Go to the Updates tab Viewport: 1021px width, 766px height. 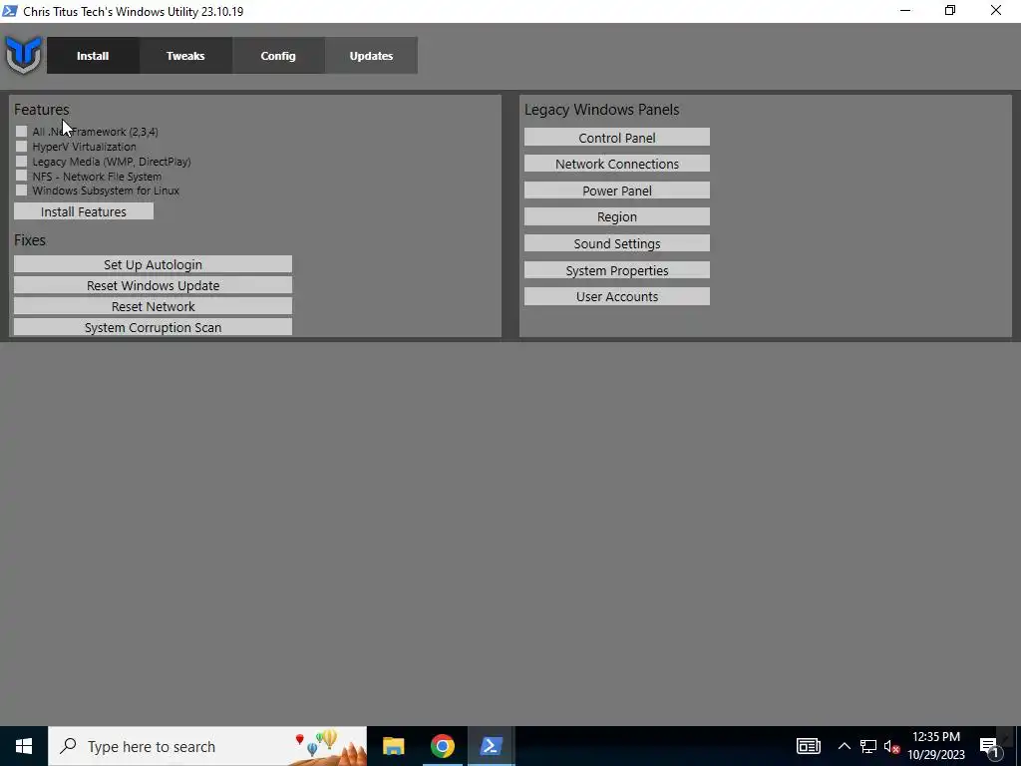pos(371,56)
